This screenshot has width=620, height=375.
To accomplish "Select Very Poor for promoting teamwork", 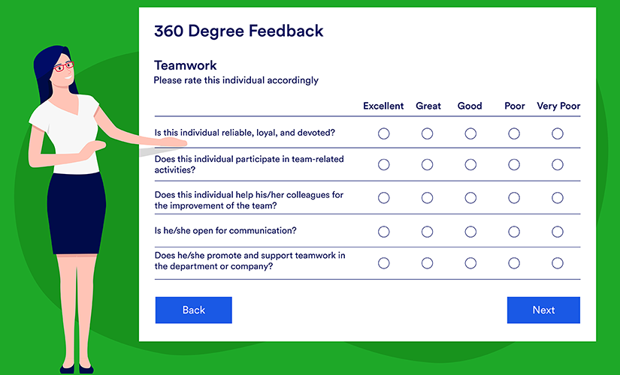I will pyautogui.click(x=558, y=263).
